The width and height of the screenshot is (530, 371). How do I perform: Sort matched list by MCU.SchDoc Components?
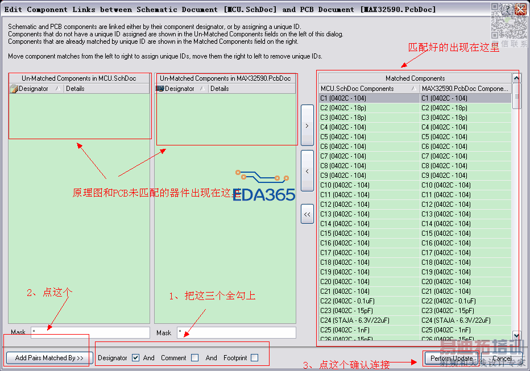[368, 89]
